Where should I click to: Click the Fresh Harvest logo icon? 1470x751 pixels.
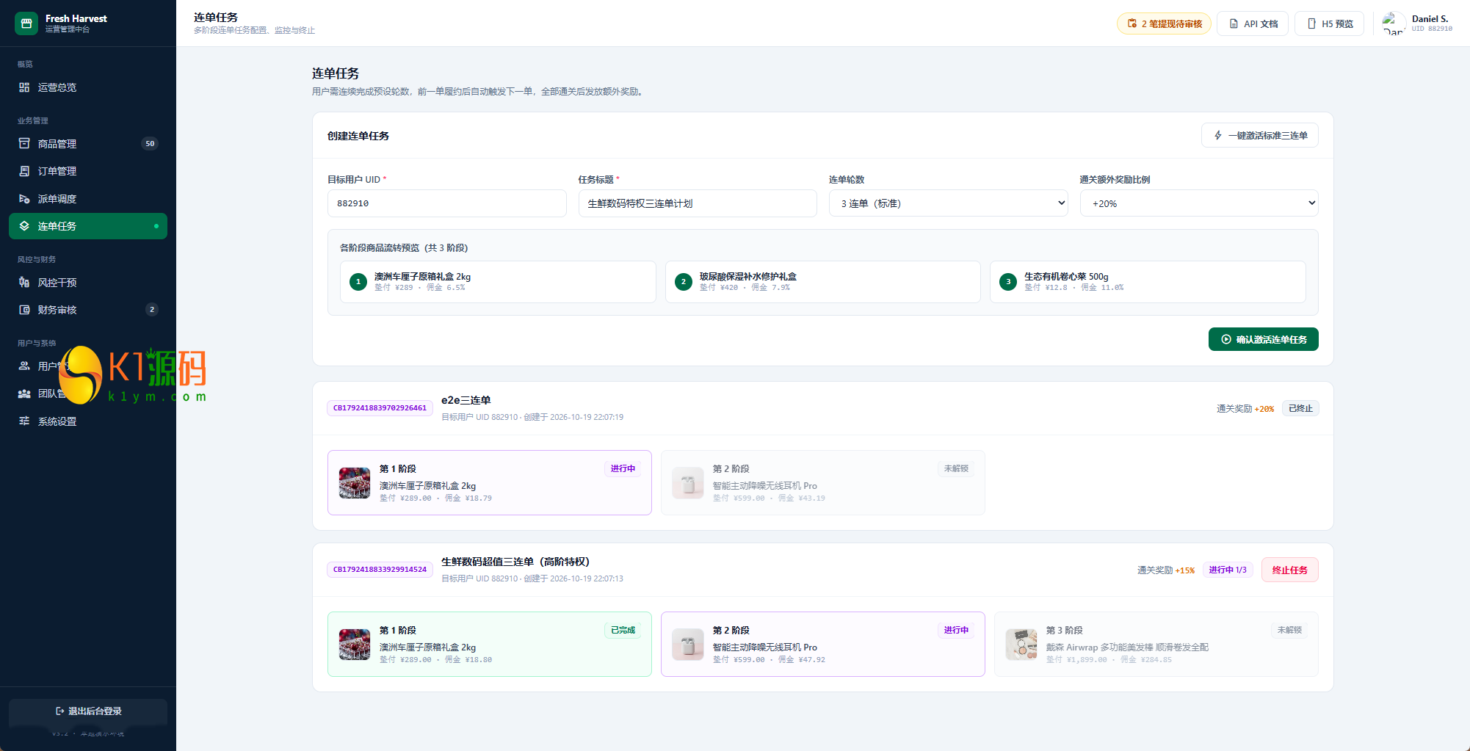tap(26, 23)
